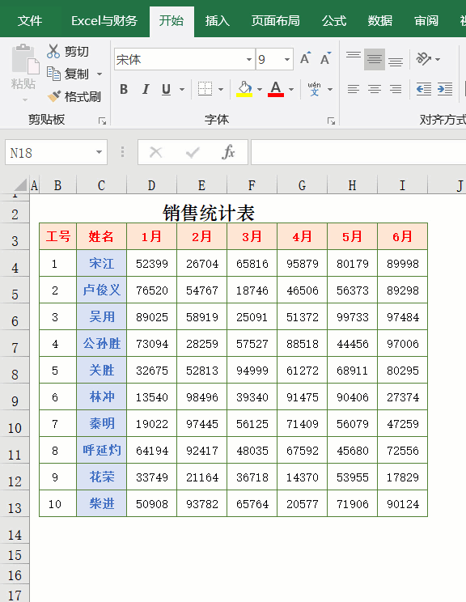The image size is (466, 602).
Task: Select row 9 header
Action: coord(15,396)
